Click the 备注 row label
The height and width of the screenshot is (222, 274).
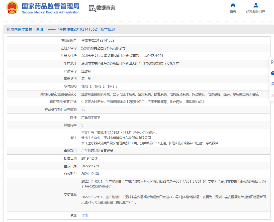(73, 138)
